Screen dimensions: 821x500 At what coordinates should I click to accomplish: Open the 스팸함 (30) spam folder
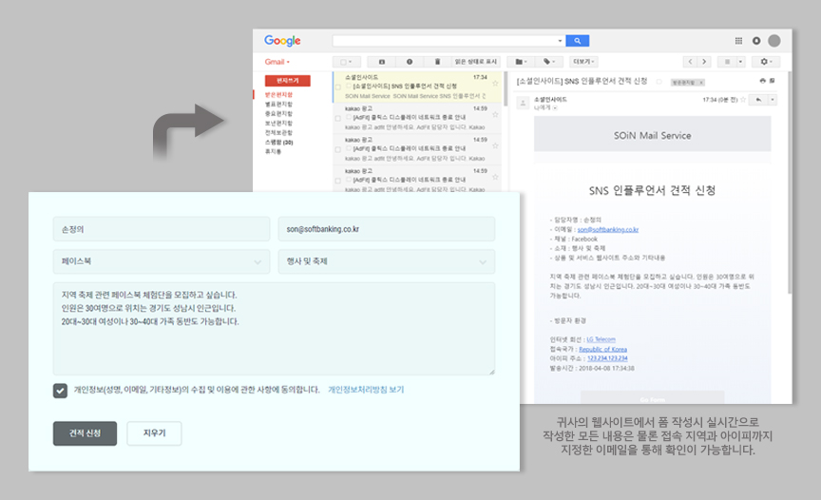point(279,142)
